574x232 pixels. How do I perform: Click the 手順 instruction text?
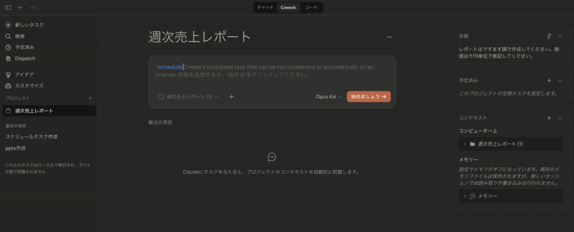click(509, 53)
